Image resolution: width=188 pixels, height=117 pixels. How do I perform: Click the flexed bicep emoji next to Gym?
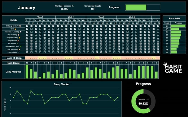[15, 29]
